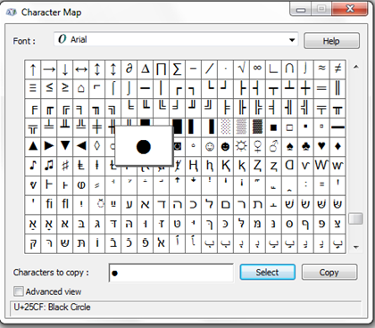This screenshot has height=328, width=375.
Task: Select the black diamond suit
Action: (x=337, y=146)
